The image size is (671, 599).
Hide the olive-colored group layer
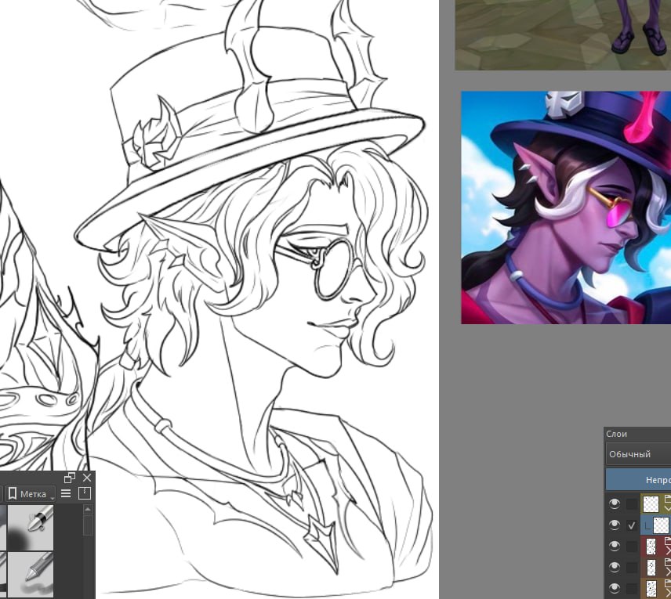[x=615, y=504]
